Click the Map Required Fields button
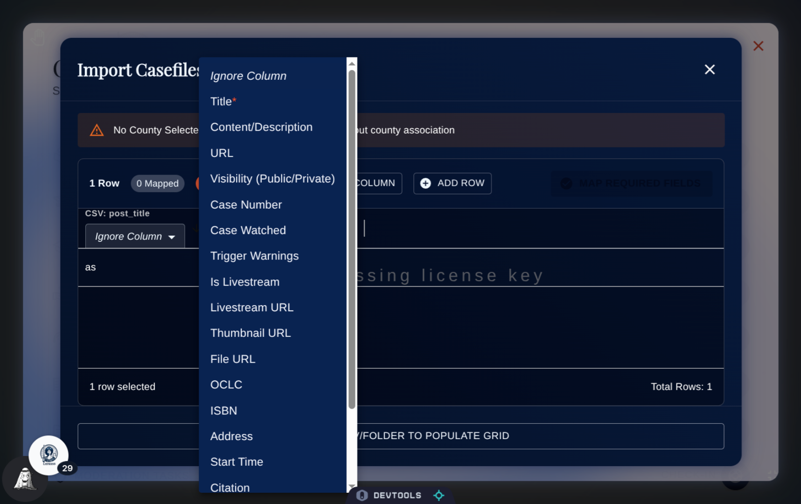Image resolution: width=801 pixels, height=504 pixels. click(631, 183)
